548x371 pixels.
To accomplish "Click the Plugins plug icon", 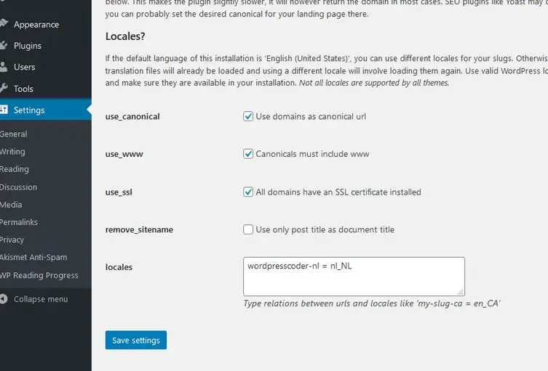I will tap(4, 45).
